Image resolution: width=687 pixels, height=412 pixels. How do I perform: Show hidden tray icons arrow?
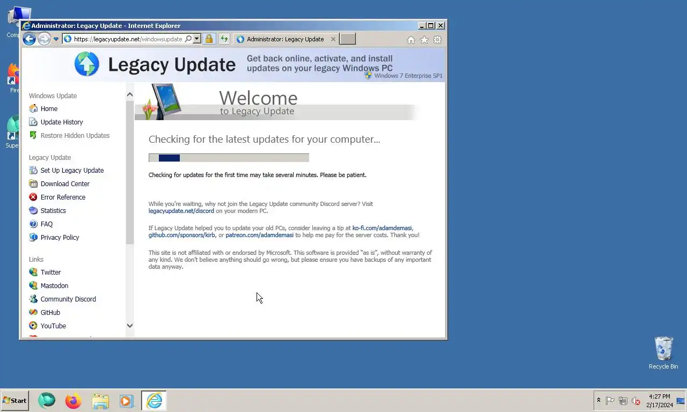click(598, 400)
